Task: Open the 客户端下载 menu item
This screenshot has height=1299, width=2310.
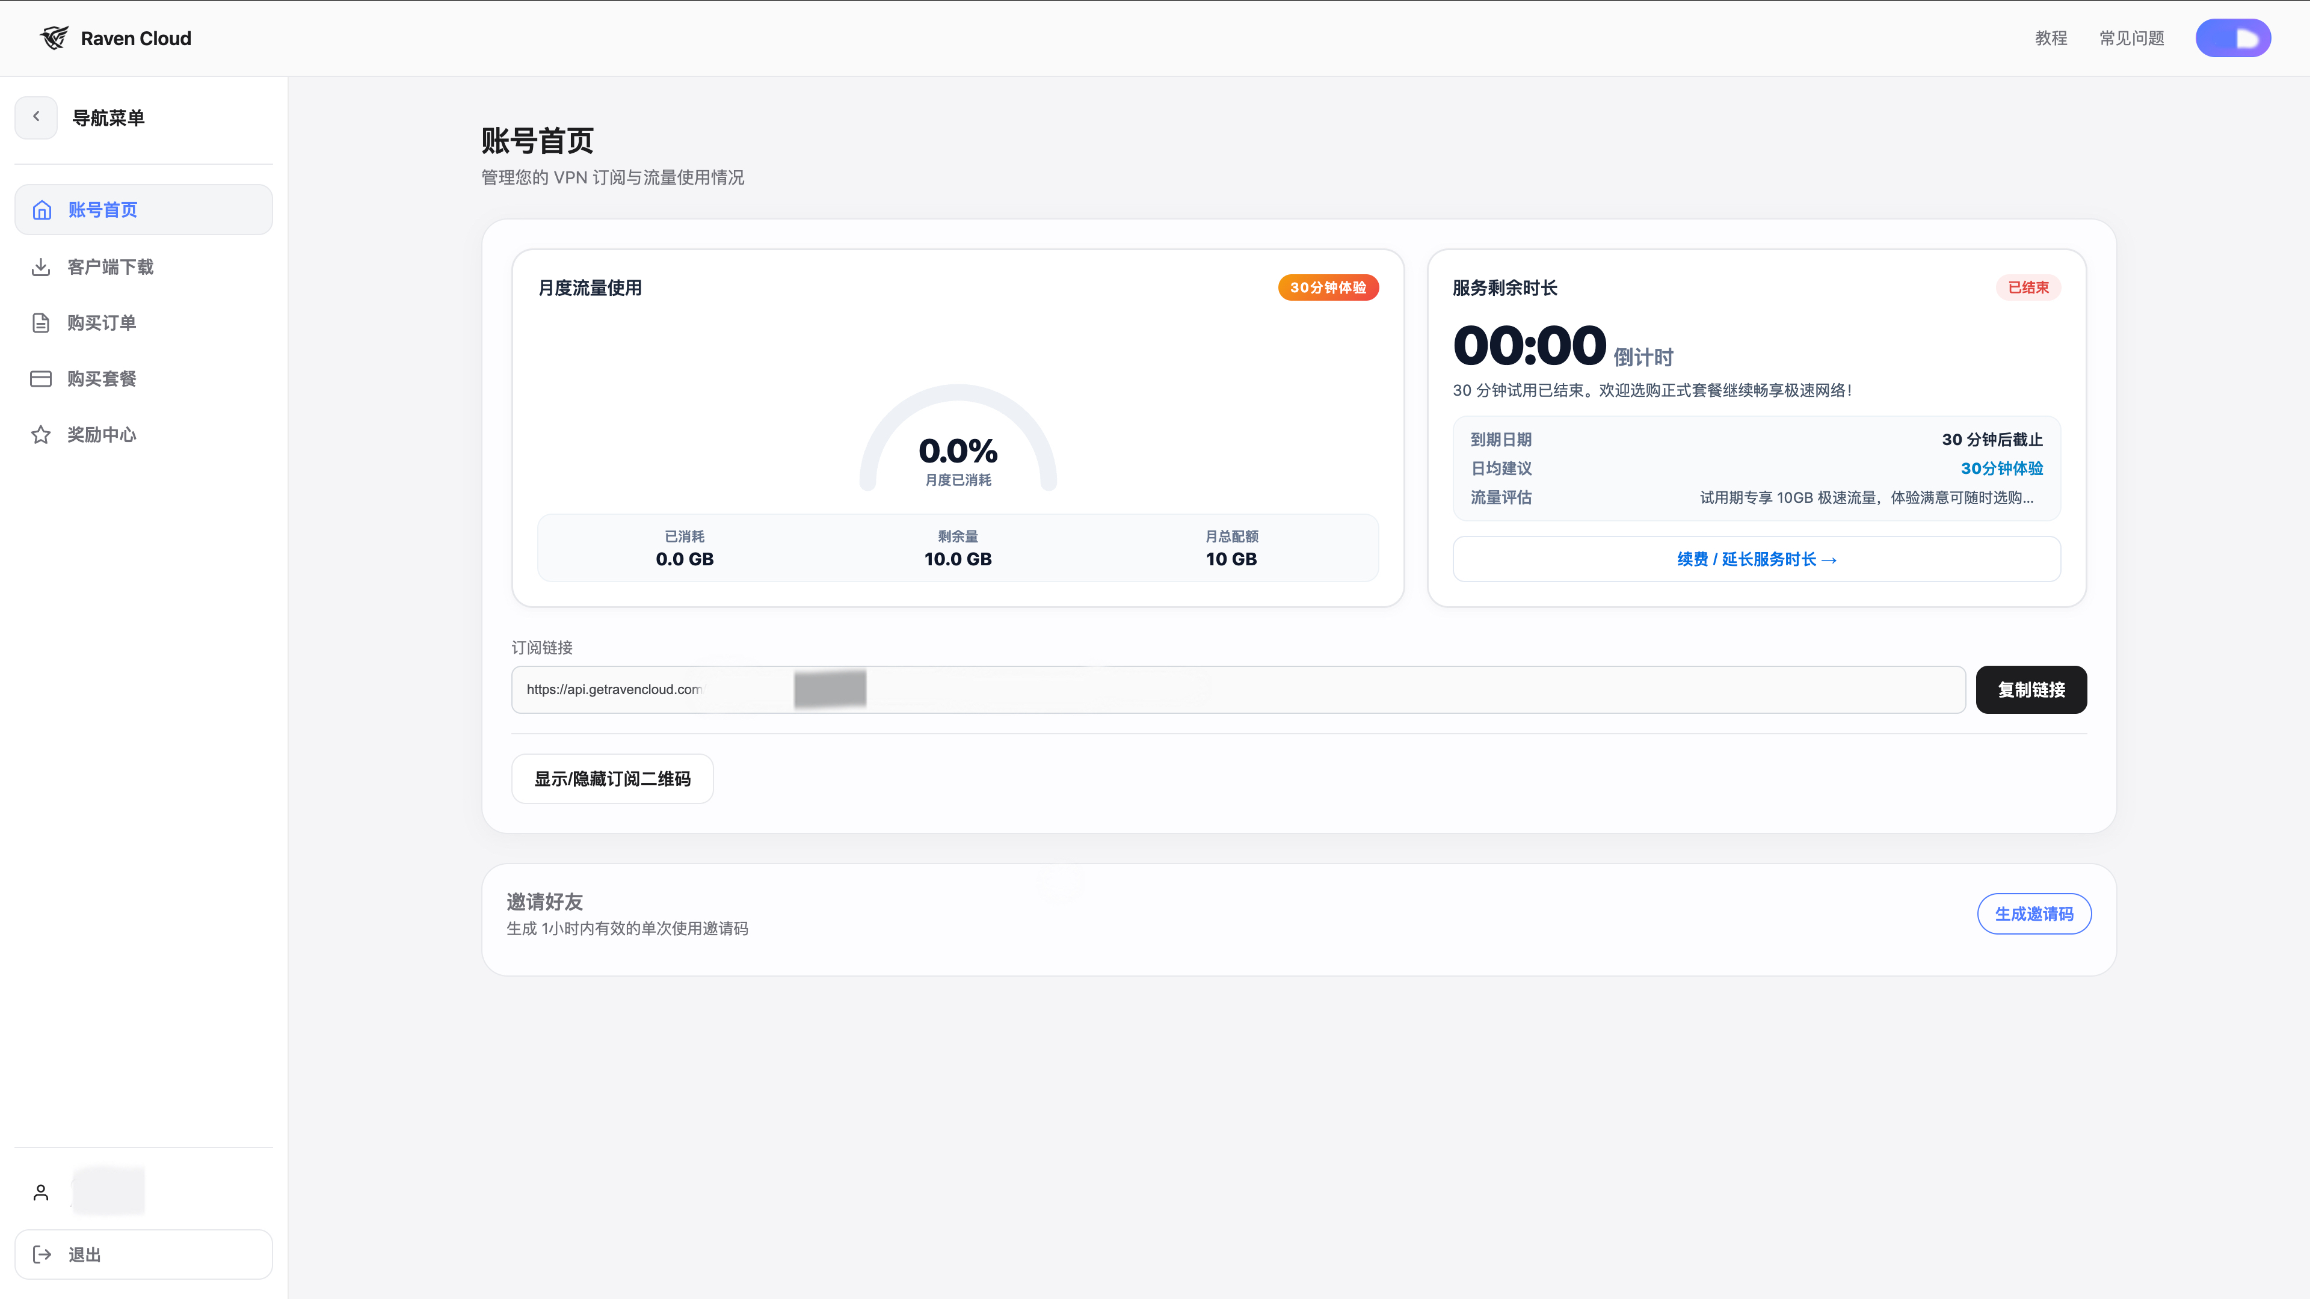Action: pos(144,267)
